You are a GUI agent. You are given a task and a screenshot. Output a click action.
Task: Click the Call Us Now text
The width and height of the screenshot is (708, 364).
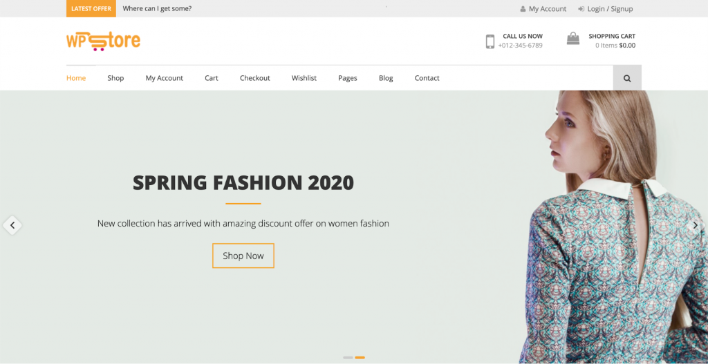(x=523, y=36)
